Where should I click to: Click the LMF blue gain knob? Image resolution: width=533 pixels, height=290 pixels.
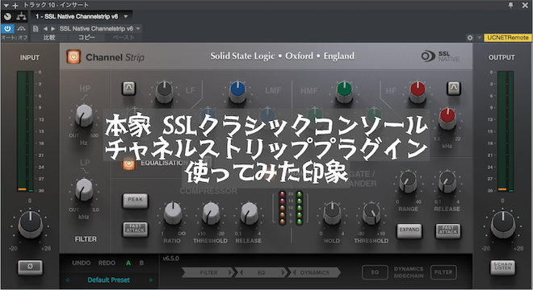(237, 92)
